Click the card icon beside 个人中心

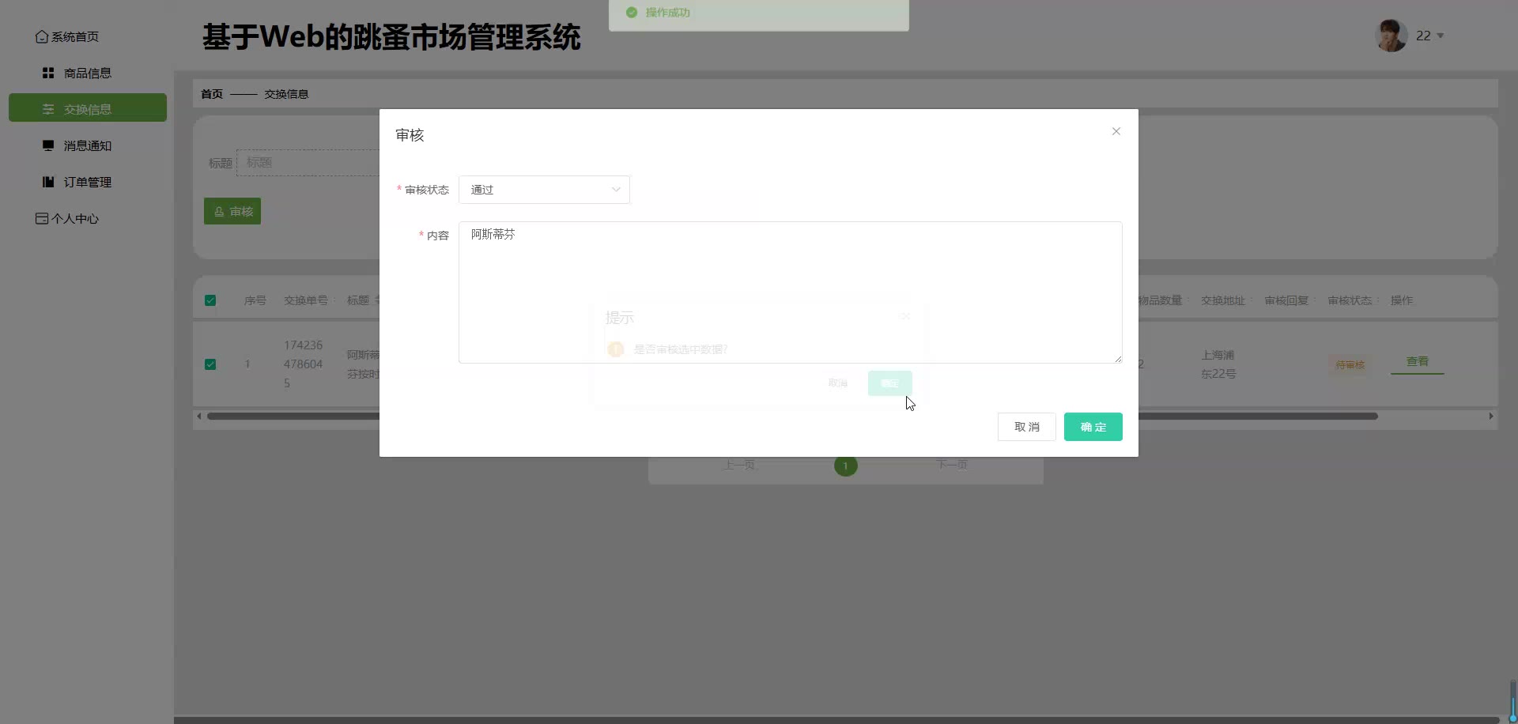click(42, 218)
